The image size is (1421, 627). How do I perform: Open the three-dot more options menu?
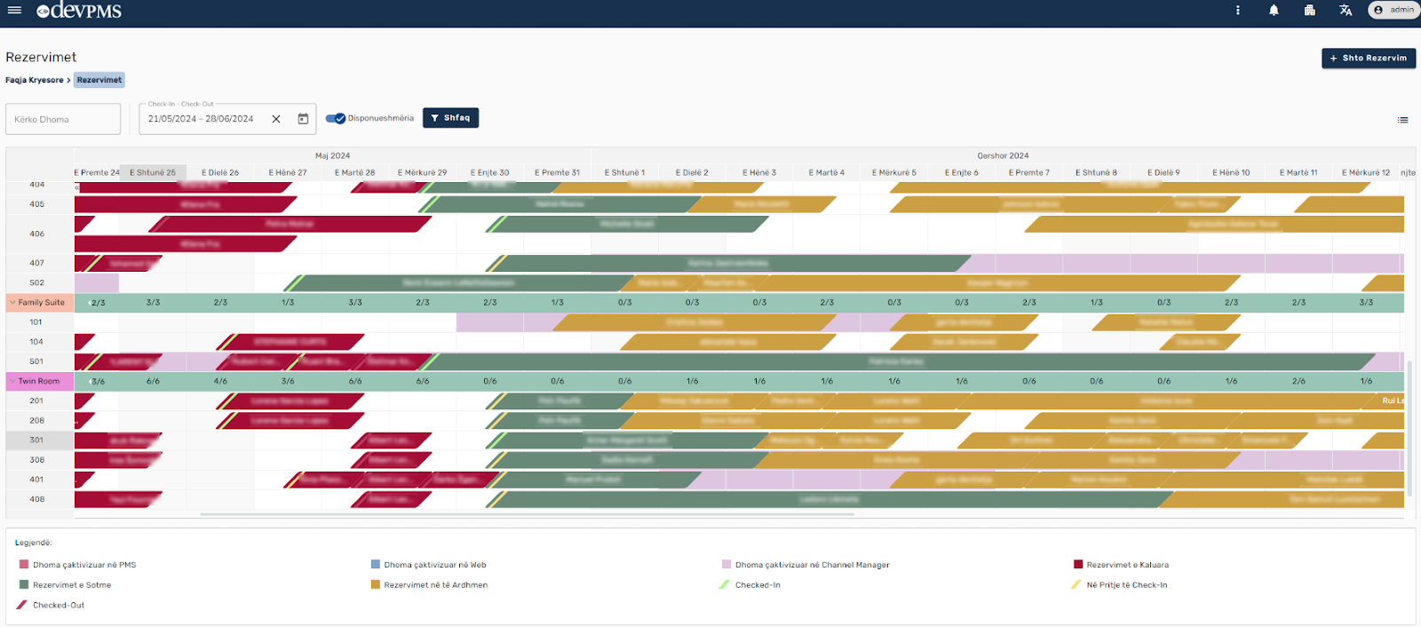click(1237, 11)
